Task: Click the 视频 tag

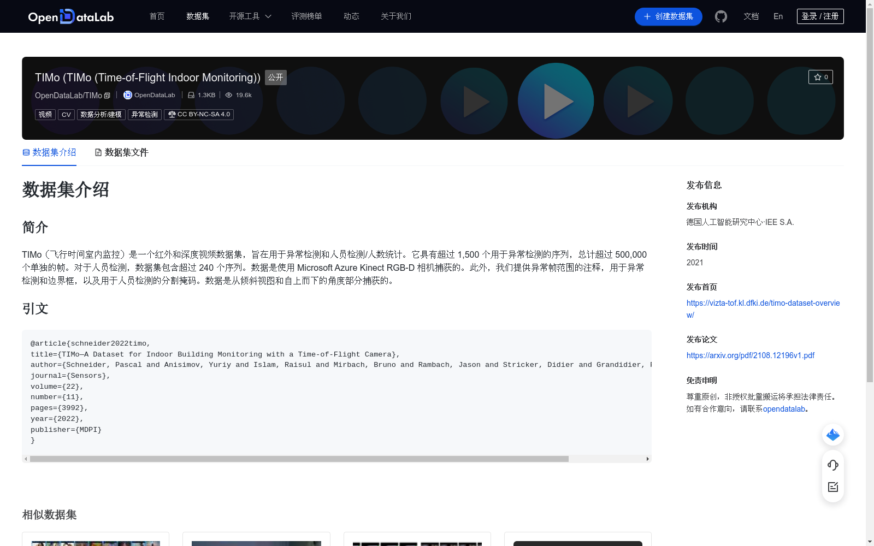Action: tap(45, 115)
